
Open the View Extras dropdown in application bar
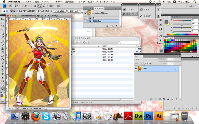(x=17, y=6)
